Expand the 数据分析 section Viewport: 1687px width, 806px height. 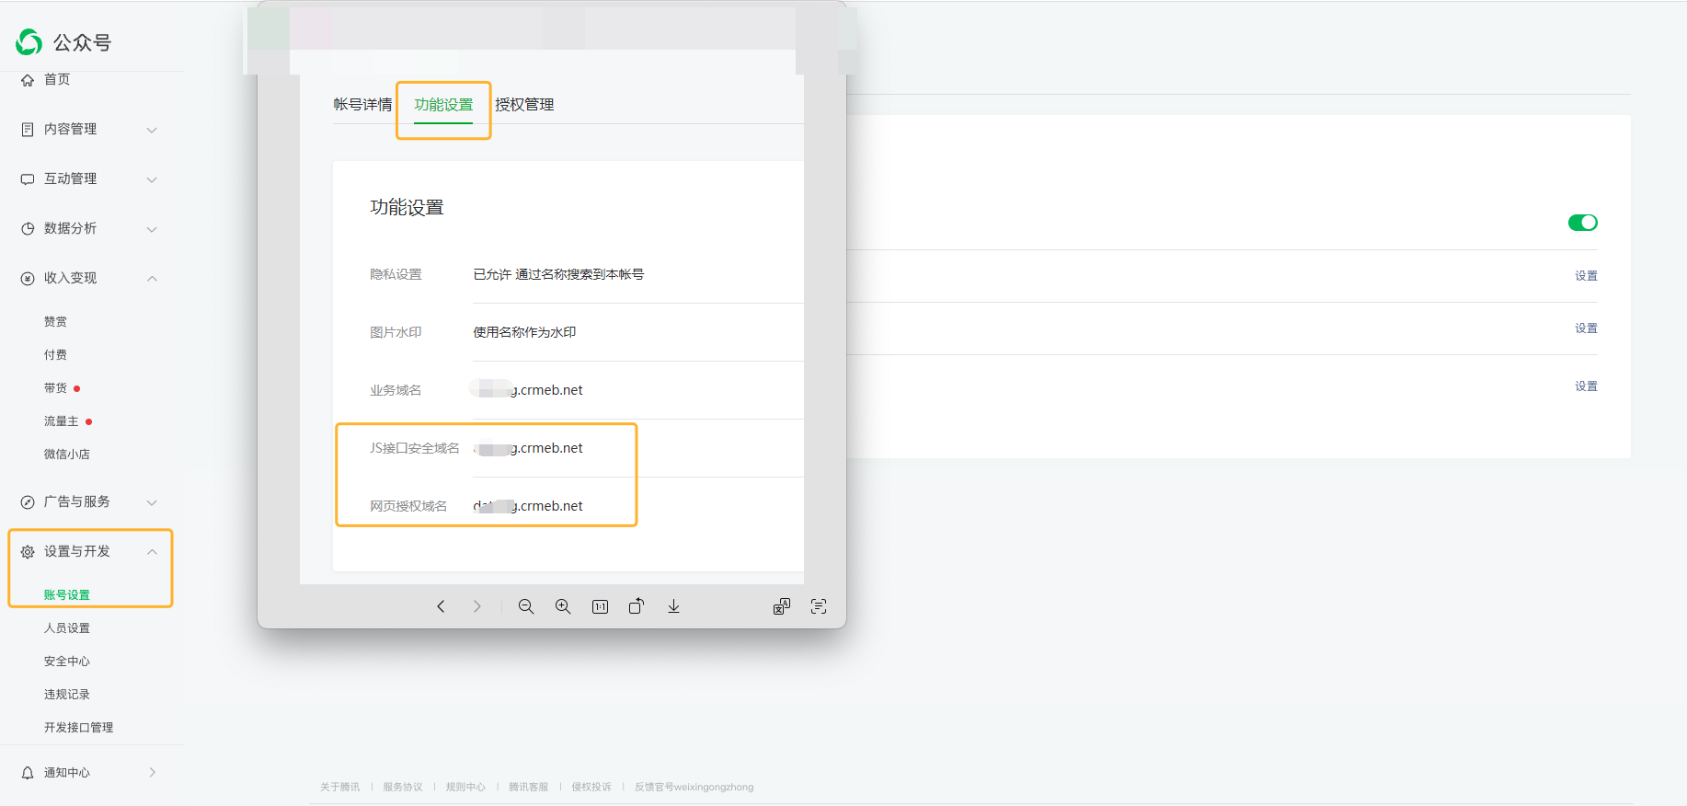88,229
